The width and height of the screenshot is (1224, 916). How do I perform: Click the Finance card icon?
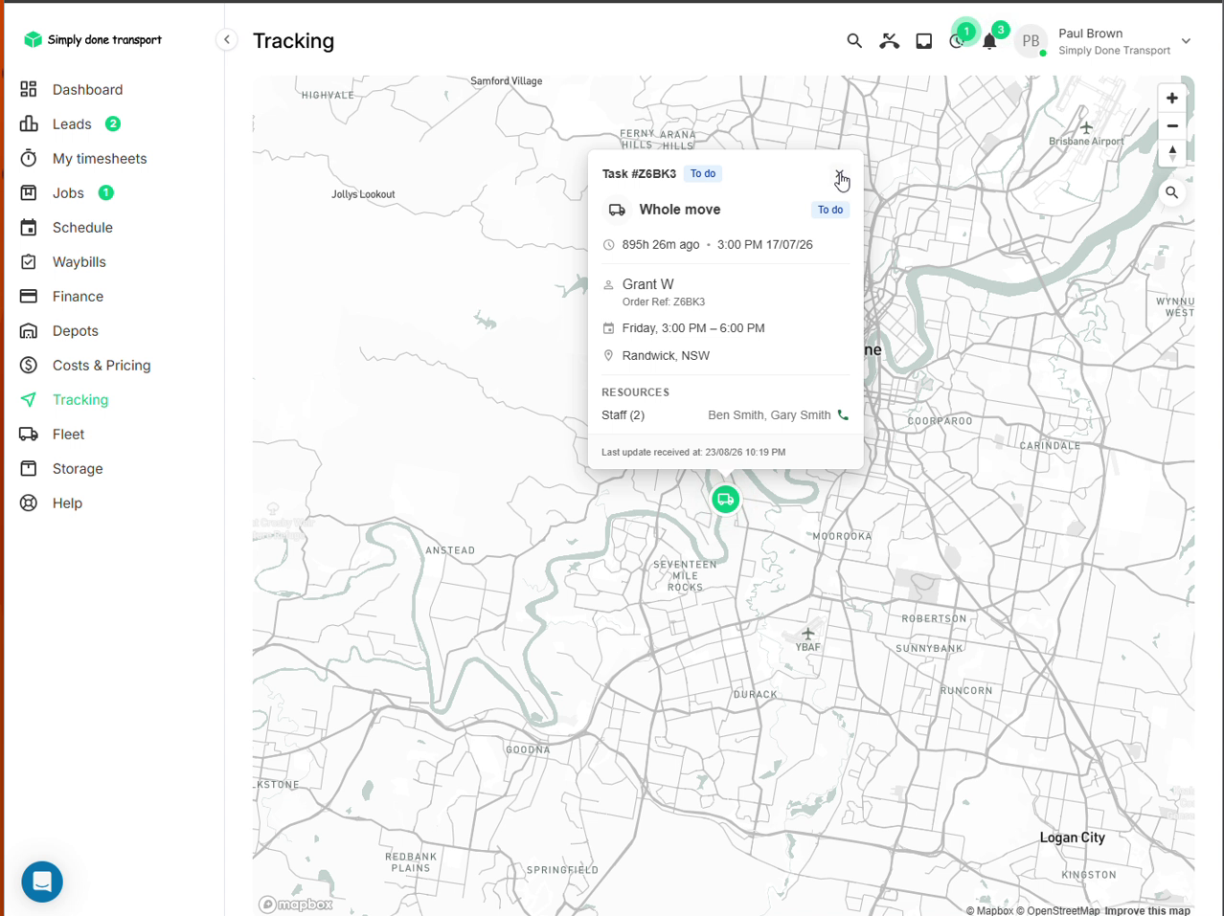(x=29, y=297)
